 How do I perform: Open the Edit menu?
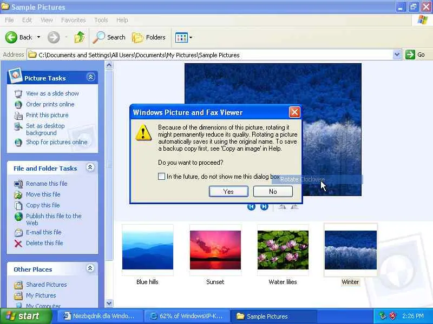(x=27, y=20)
